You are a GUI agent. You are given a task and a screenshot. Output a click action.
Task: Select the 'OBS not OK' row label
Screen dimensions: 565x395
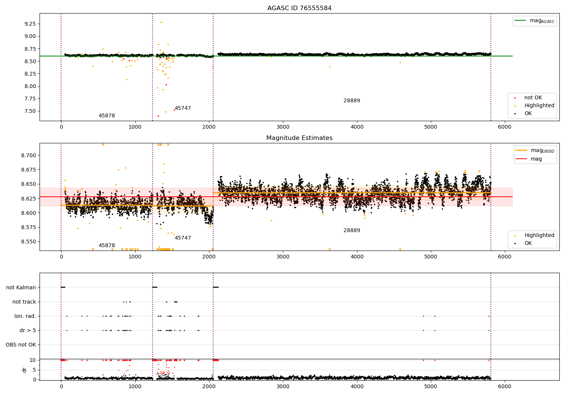pyautogui.click(x=21, y=345)
